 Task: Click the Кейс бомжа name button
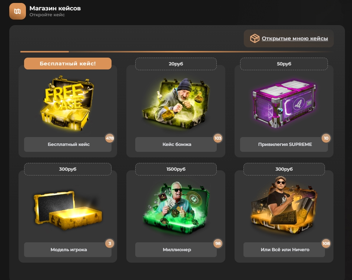tap(176, 144)
